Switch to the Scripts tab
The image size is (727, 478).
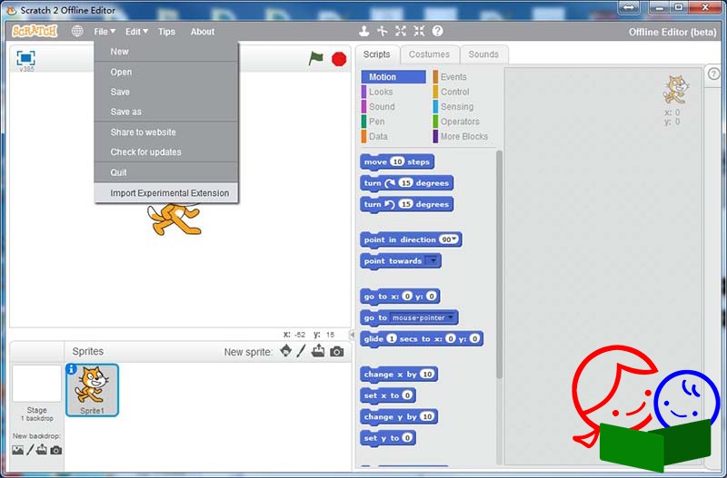coord(376,54)
